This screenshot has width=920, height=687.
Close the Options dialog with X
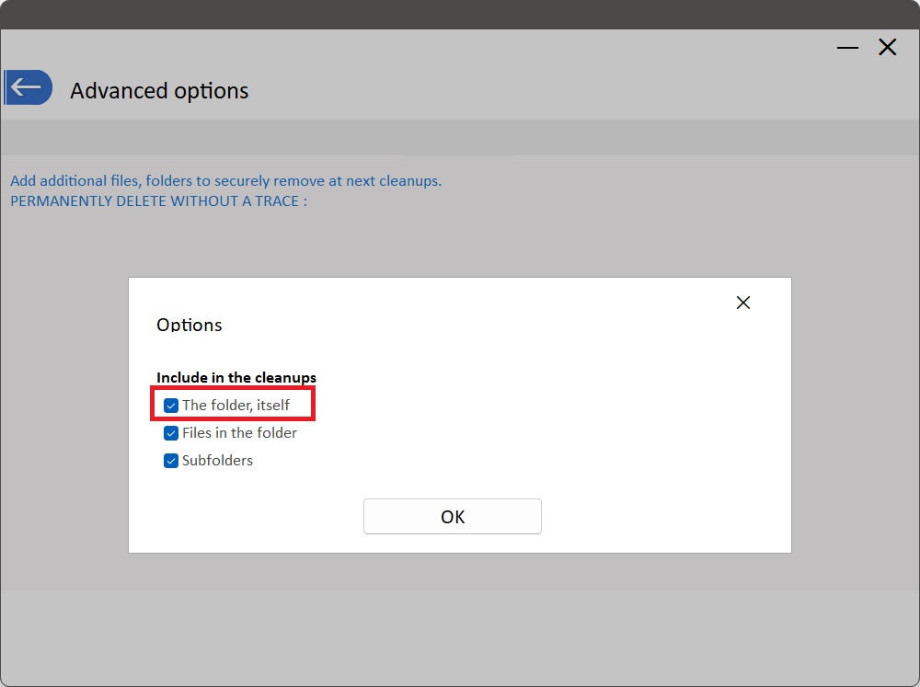(743, 303)
